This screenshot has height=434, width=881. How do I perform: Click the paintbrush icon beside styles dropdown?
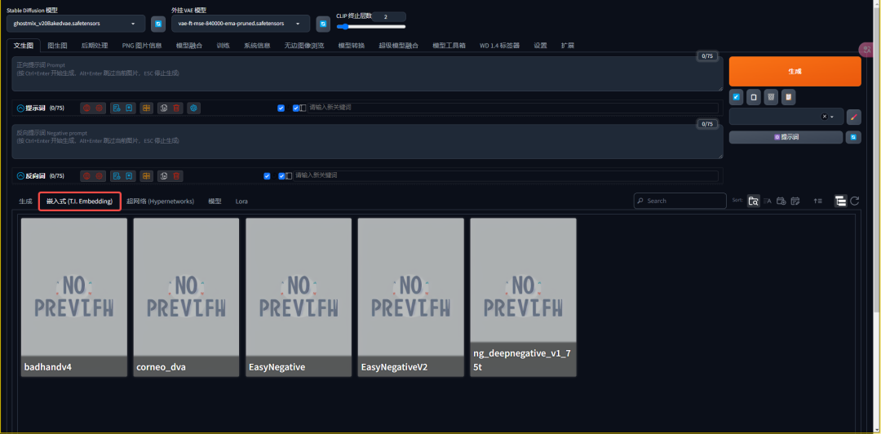(854, 117)
